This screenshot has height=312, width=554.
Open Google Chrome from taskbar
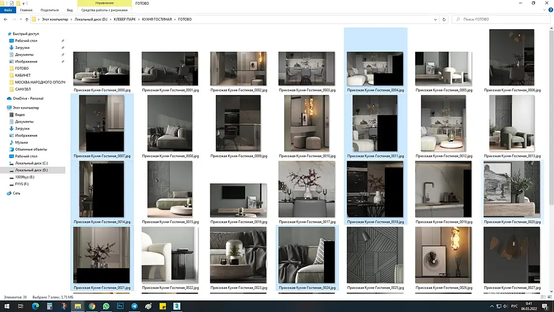tap(92, 306)
